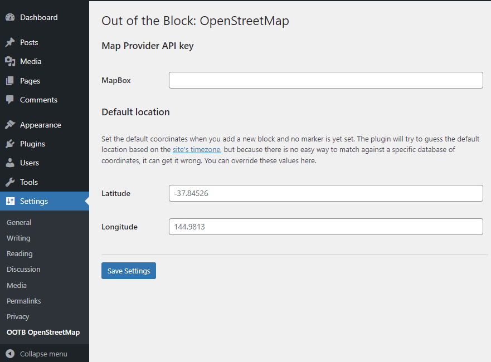Click the Dashboard gauge icon

pos(10,17)
